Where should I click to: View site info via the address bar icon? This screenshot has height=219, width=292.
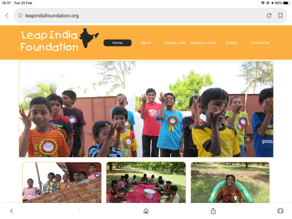click(20, 16)
